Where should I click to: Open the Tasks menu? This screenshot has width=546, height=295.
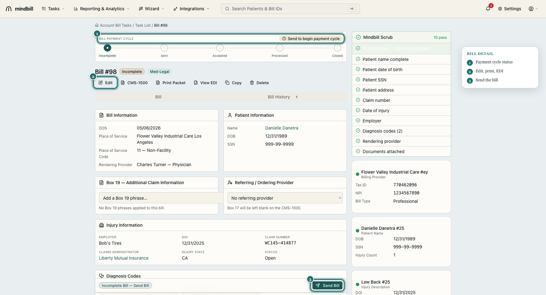[53, 9]
